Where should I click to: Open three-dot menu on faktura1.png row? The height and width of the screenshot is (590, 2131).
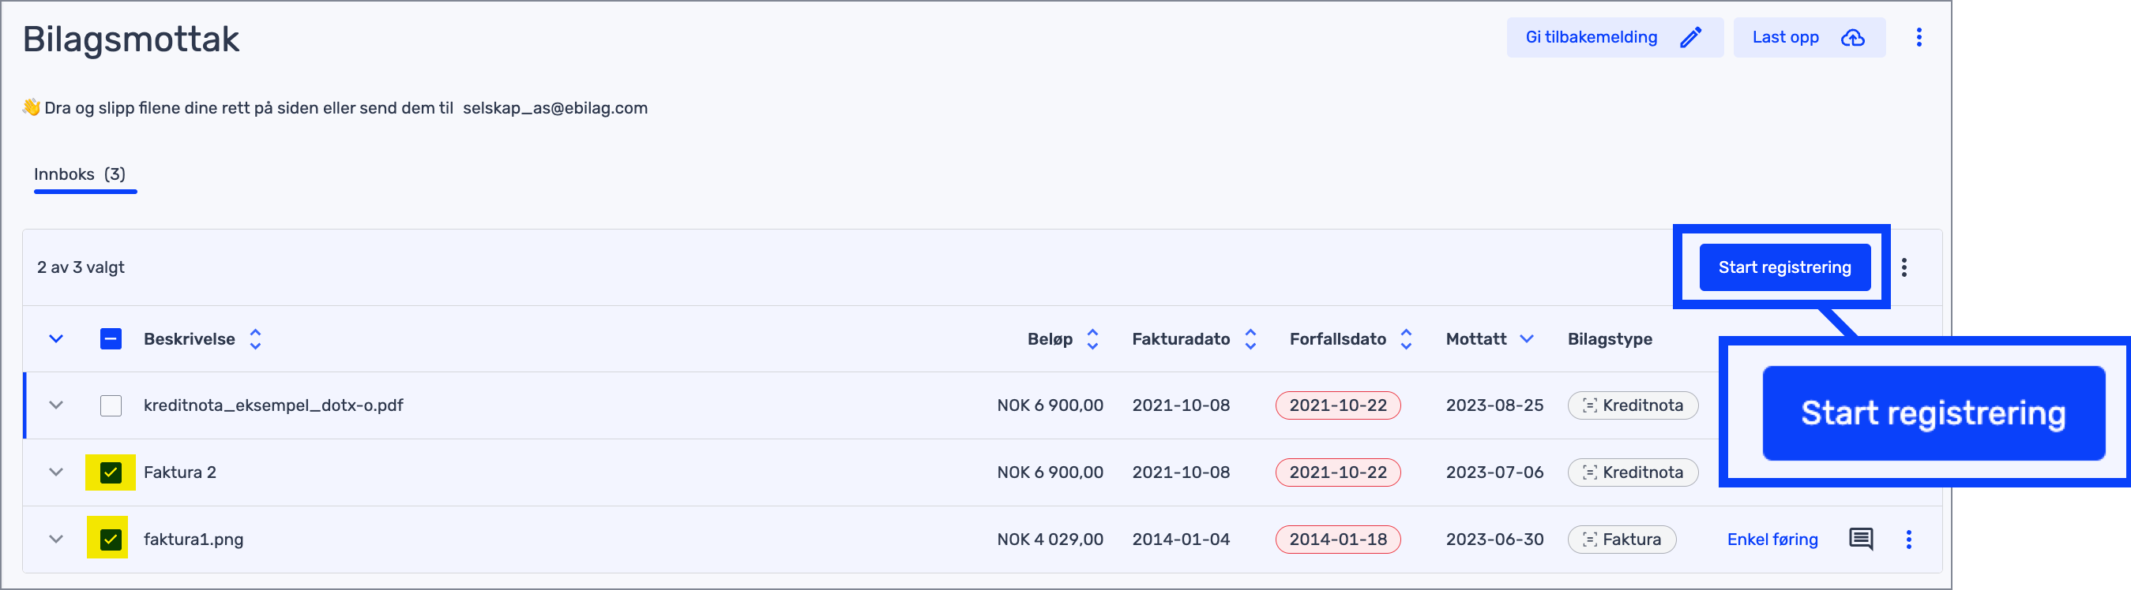1908,539
